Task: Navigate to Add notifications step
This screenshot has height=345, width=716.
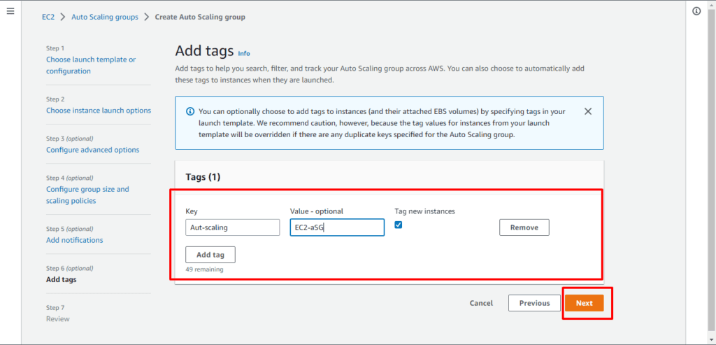Action: (74, 240)
